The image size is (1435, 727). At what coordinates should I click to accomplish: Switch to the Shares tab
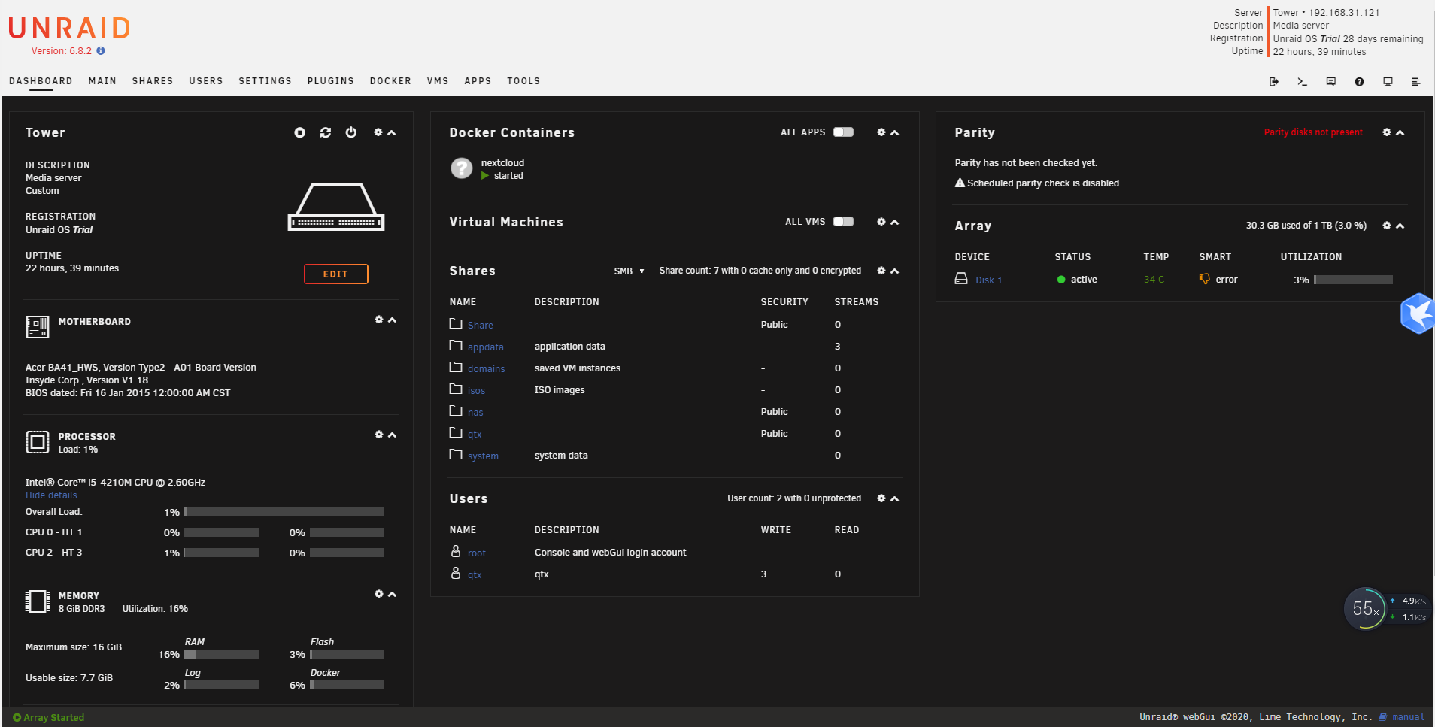(153, 81)
